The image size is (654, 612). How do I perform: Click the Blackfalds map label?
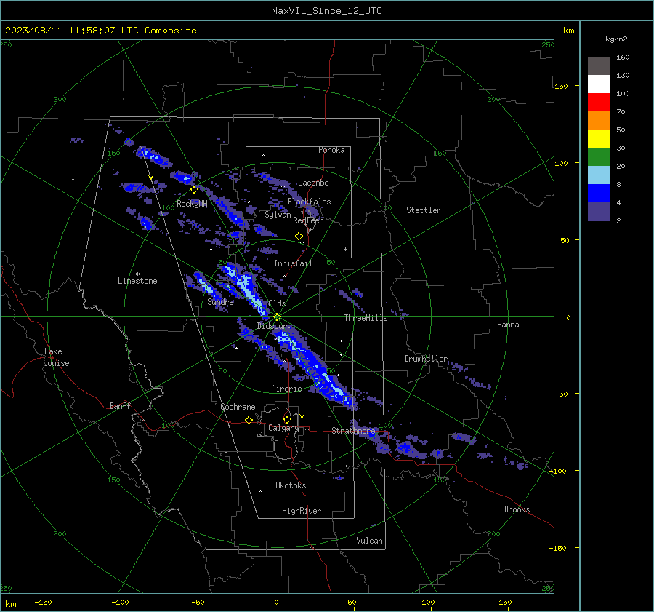point(309,202)
